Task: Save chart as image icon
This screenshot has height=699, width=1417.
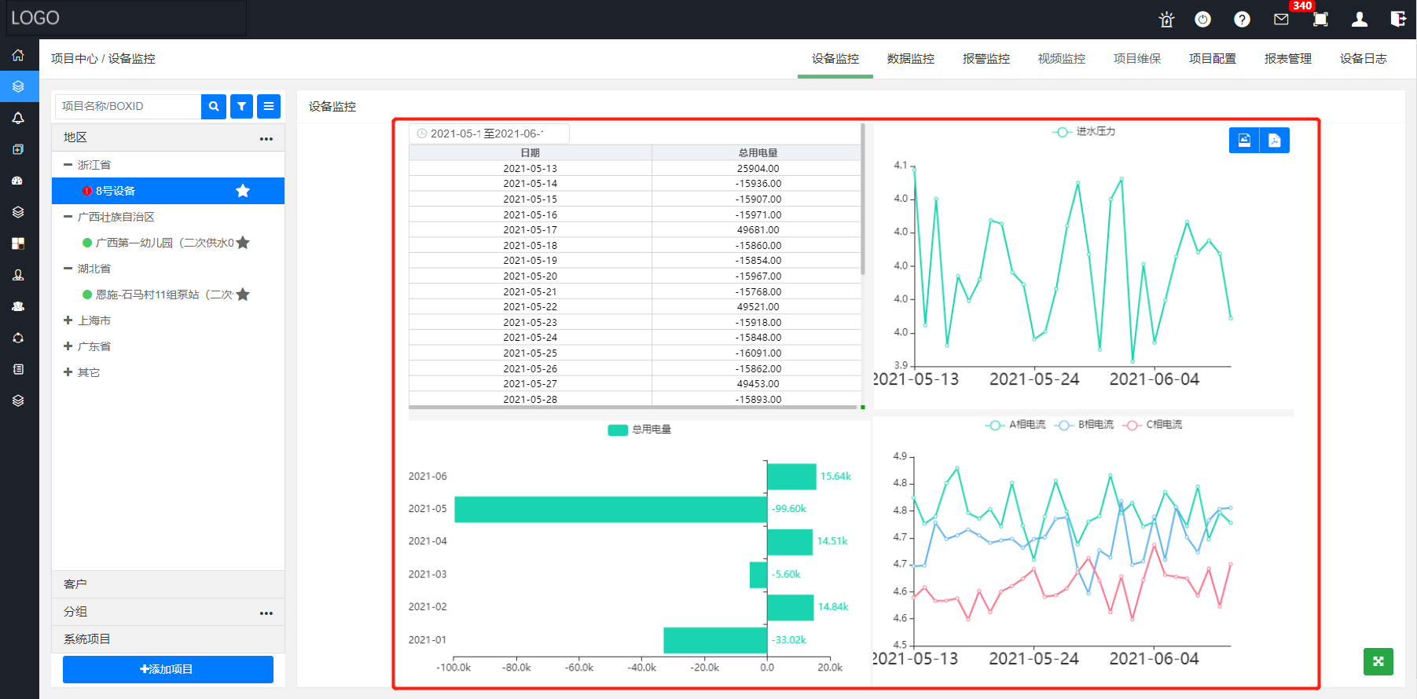Action: click(1244, 141)
